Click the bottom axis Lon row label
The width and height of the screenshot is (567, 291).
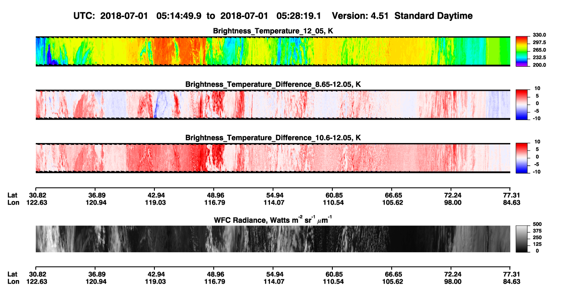tap(13, 282)
